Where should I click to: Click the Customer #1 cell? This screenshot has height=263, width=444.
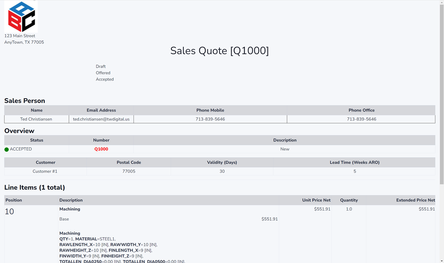(x=45, y=171)
